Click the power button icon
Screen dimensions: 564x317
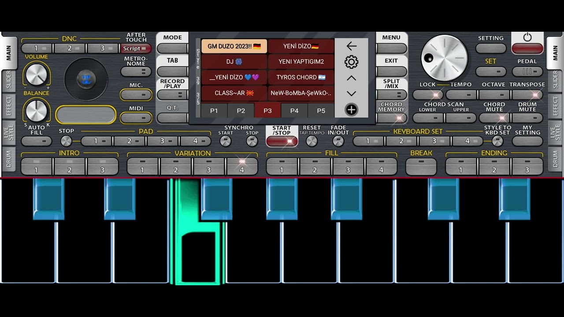pos(527,37)
